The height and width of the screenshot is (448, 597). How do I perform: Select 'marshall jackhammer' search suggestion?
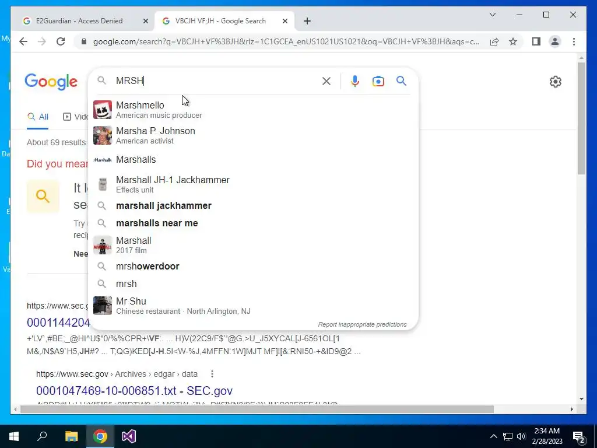point(253,206)
